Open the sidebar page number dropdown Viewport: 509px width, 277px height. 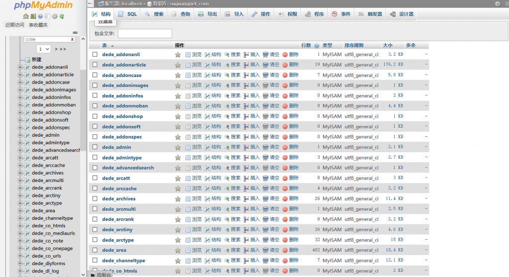pyautogui.click(x=44, y=49)
